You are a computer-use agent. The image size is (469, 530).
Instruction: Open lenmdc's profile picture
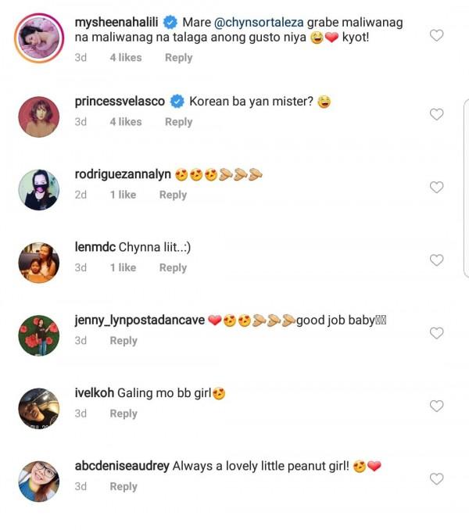point(38,262)
